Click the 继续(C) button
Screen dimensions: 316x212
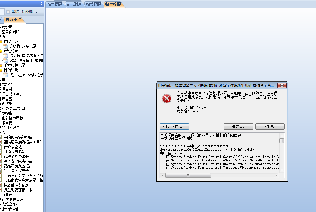[x=238, y=126]
